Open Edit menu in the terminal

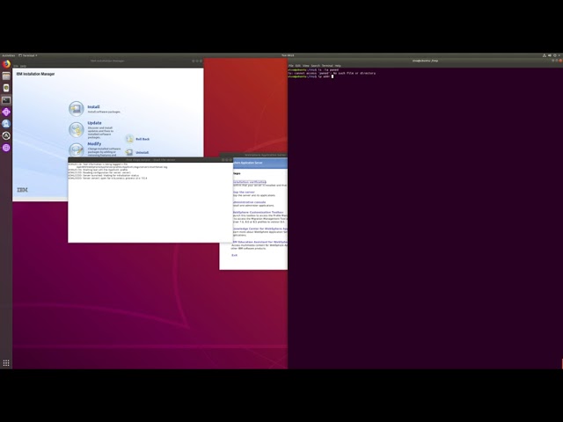coord(298,66)
